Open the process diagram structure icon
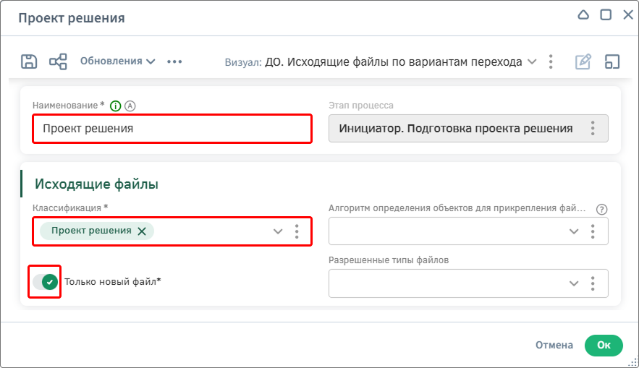 coord(58,61)
